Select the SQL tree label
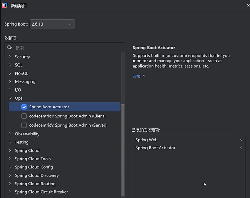 coord(19,65)
